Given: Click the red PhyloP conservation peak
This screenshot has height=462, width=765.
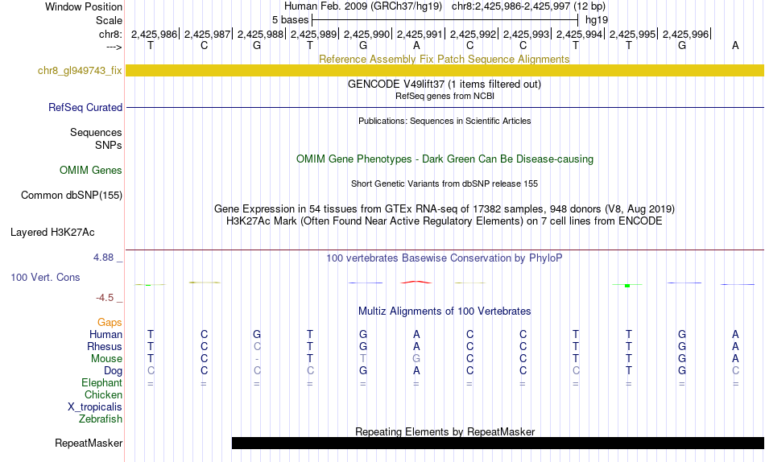Looking at the screenshot, I should pos(416,282).
